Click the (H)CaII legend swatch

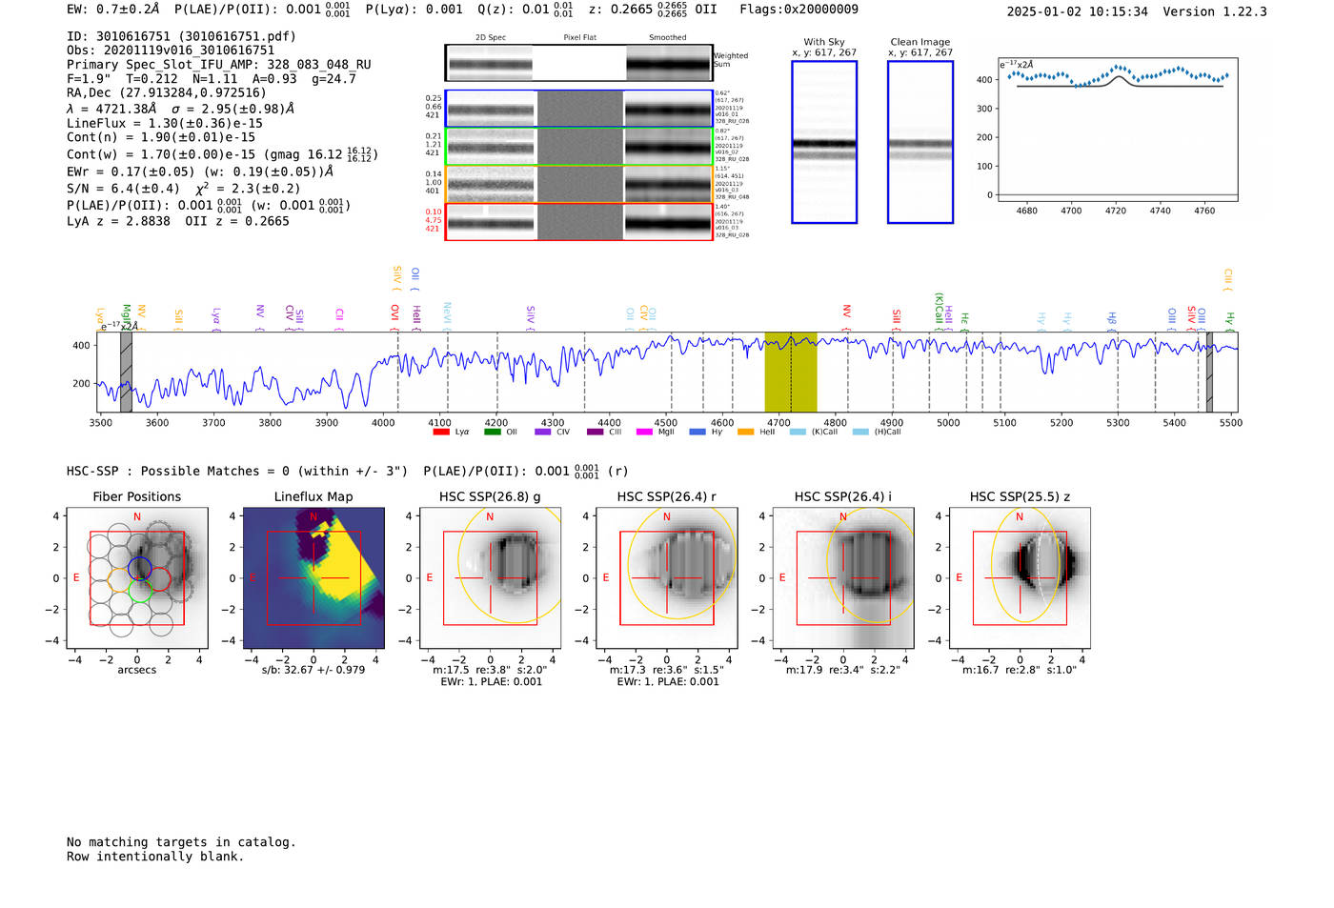(x=860, y=432)
